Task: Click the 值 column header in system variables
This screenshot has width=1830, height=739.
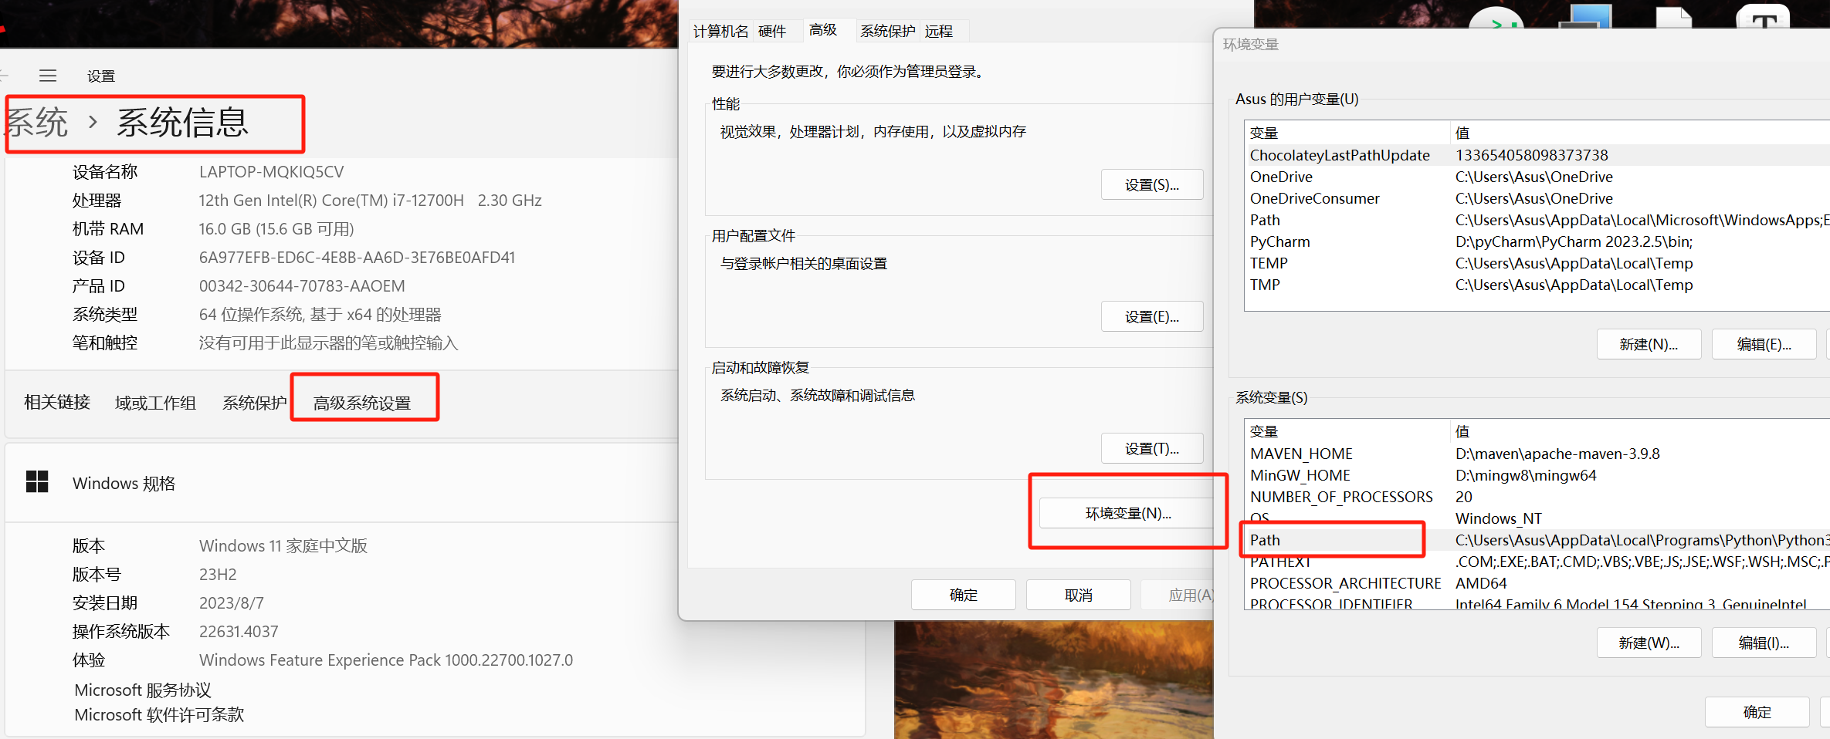Action: click(1640, 431)
